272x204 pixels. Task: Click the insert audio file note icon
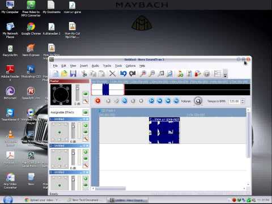[x=180, y=74]
